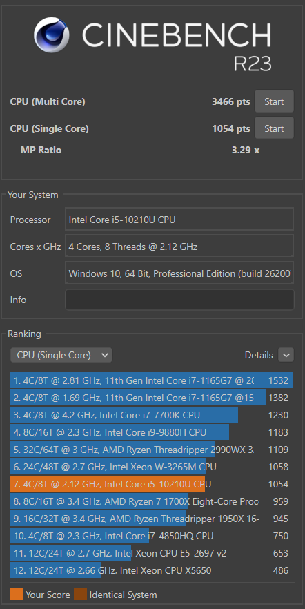Screen dimensions: 305x609
Task: Click the Core i7-7700K ranking row
Action: (151, 415)
